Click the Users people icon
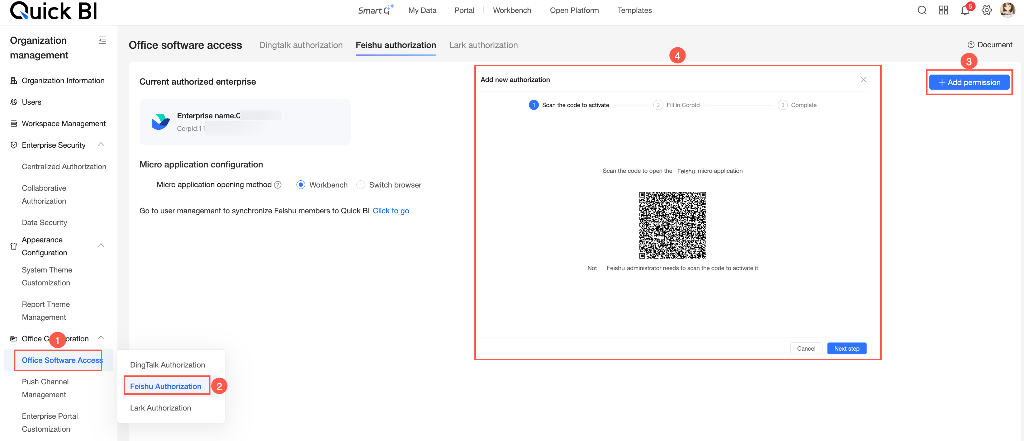 (14, 102)
